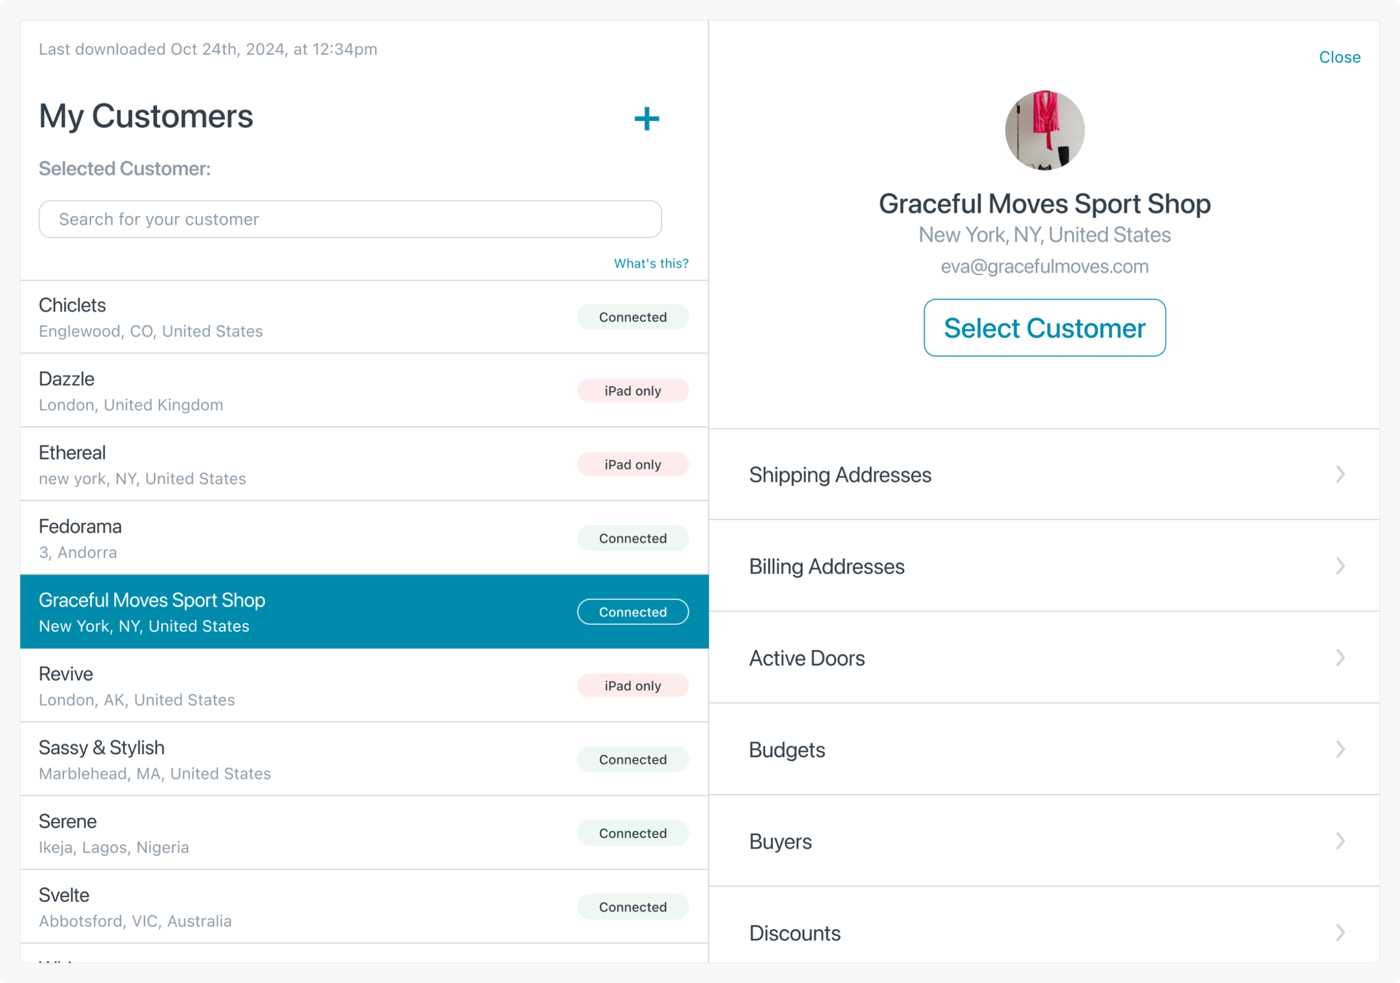This screenshot has width=1400, height=983.
Task: Click the iPad only badge for Ethereal
Action: (x=632, y=465)
